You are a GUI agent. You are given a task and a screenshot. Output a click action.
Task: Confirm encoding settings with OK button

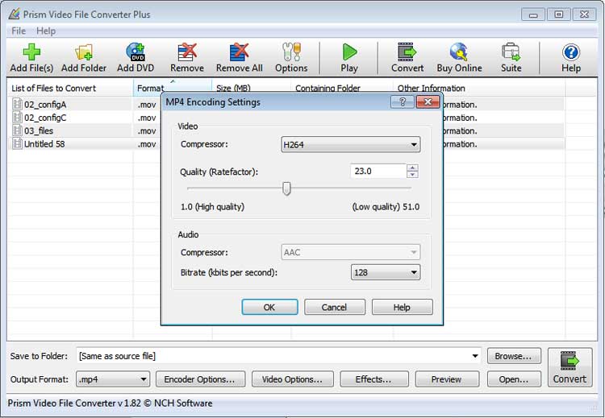tap(269, 307)
